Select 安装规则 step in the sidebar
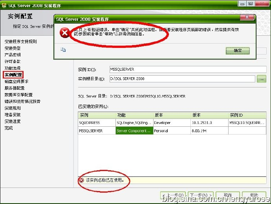271x204 pixels. click(x=13, y=108)
